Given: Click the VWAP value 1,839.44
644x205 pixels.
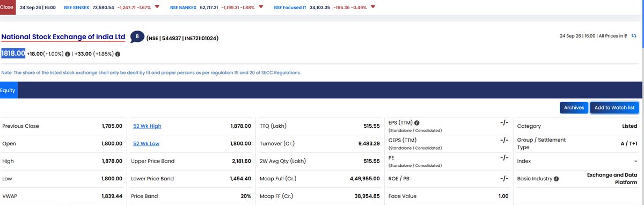Looking at the screenshot, I should (112, 196).
